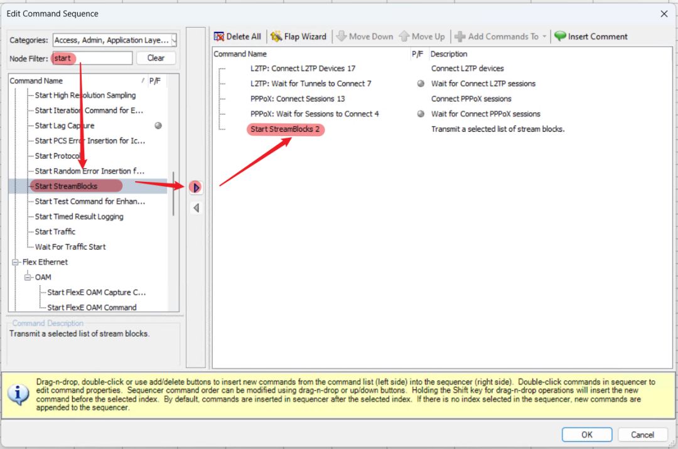This screenshot has height=449, width=678.
Task: Collapse the Flex Ethernet tree node
Action: point(16,262)
